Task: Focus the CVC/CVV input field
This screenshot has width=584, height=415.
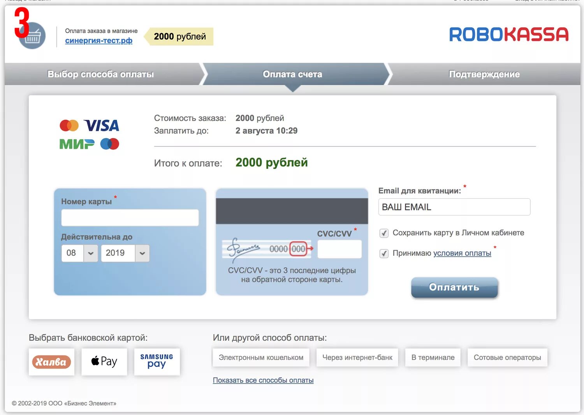Action: point(339,249)
